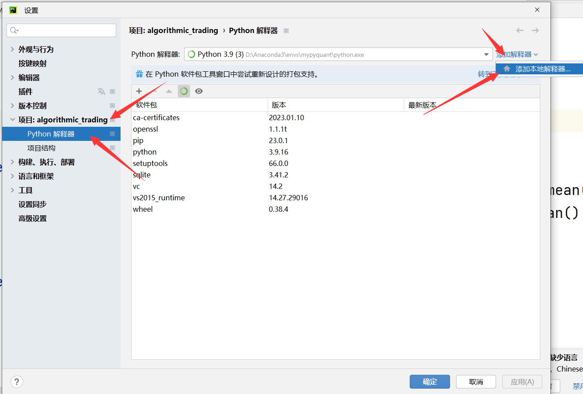Click version value 23.0.1
The width and height of the screenshot is (583, 394).
pyautogui.click(x=279, y=140)
